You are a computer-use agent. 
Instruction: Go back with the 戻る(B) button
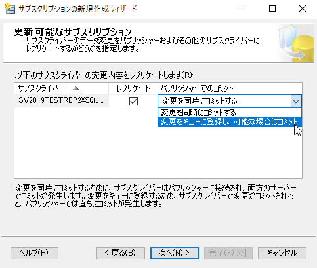pyautogui.click(x=121, y=253)
